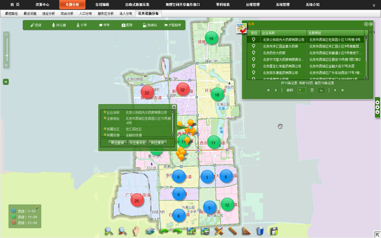Switch to satellite imagery map view
381x238 pixels.
(206, 231)
